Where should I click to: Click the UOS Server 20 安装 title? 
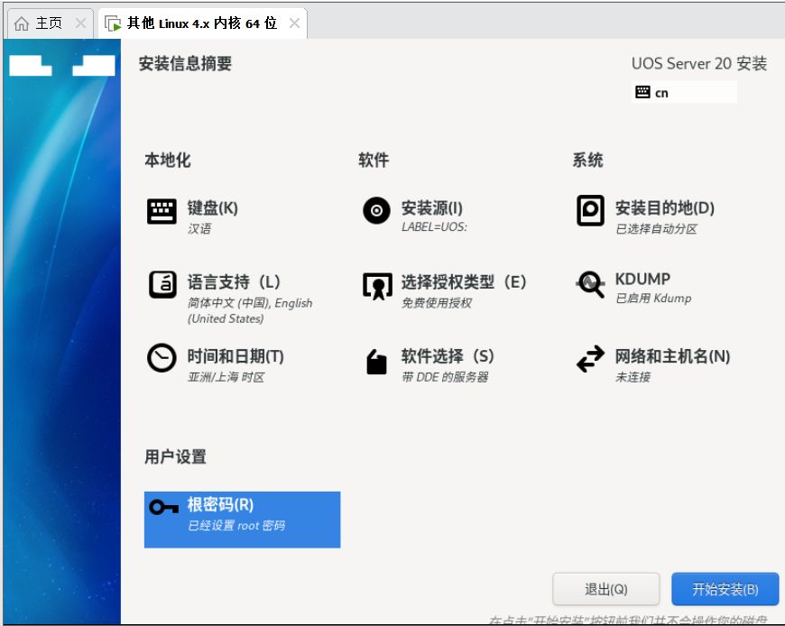pyautogui.click(x=699, y=63)
